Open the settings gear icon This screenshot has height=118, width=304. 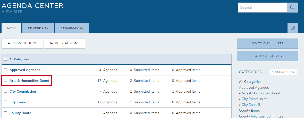pos(293,28)
